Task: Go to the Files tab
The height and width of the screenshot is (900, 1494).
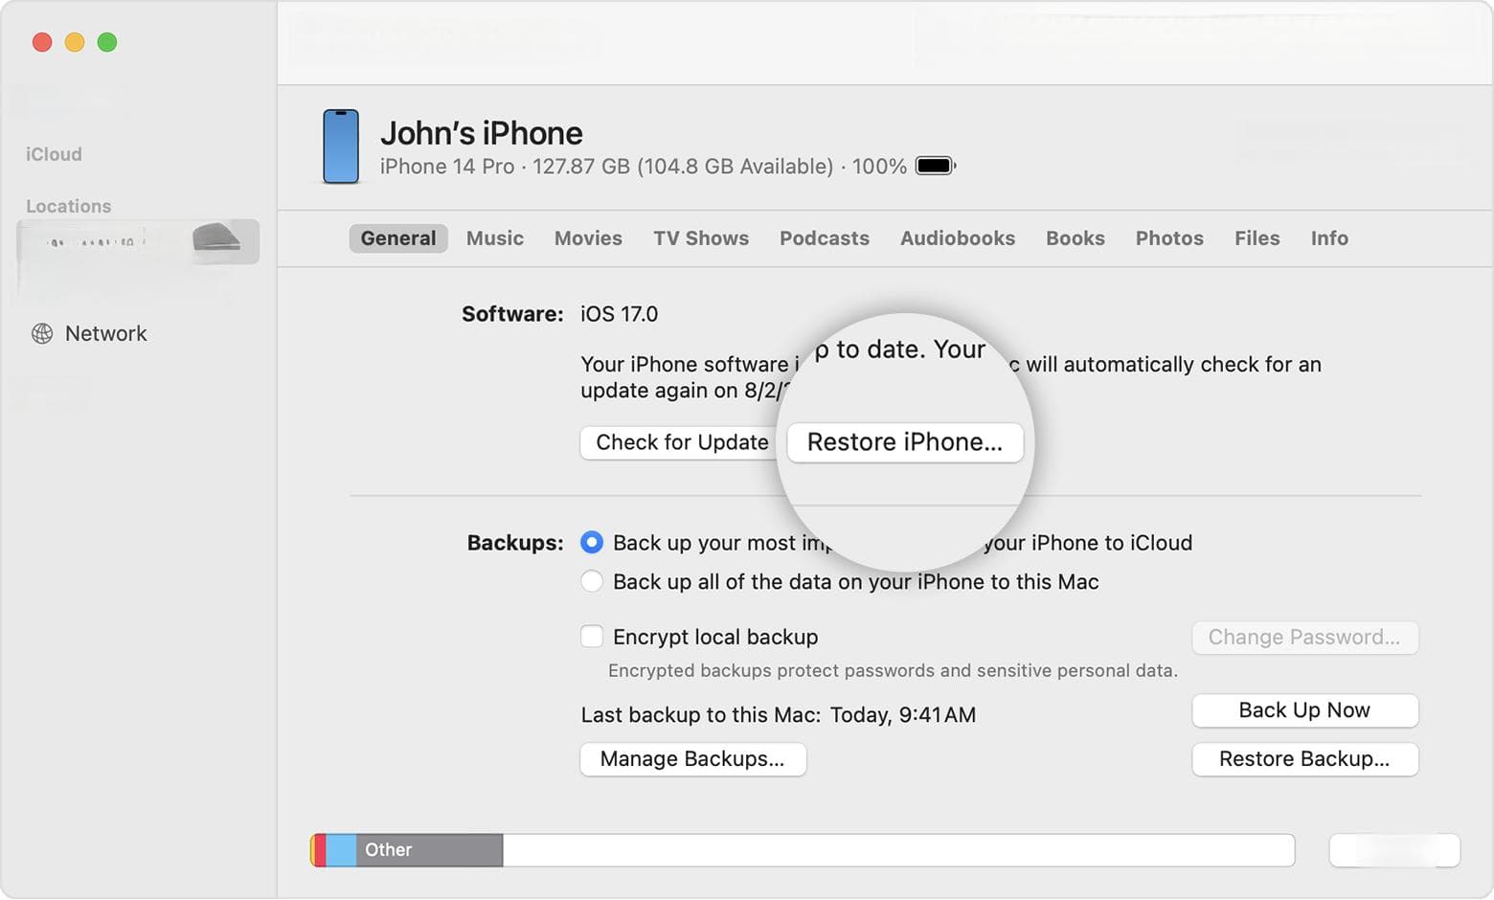Action: pos(1257,238)
